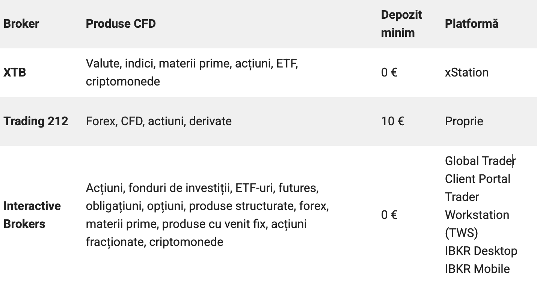Click the Broker column header
Image resolution: width=537 pixels, height=282 pixels.
click(x=21, y=24)
